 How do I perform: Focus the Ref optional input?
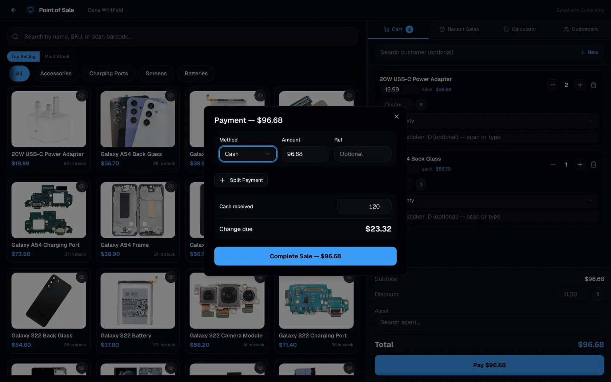click(363, 154)
